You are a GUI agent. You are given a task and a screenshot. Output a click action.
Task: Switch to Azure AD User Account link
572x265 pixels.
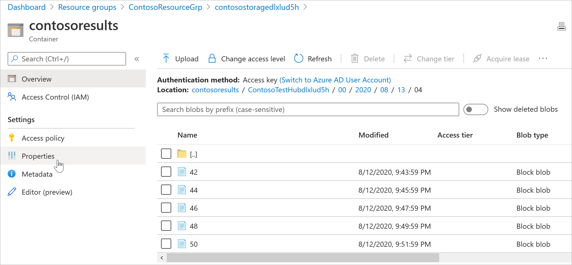tap(335, 80)
